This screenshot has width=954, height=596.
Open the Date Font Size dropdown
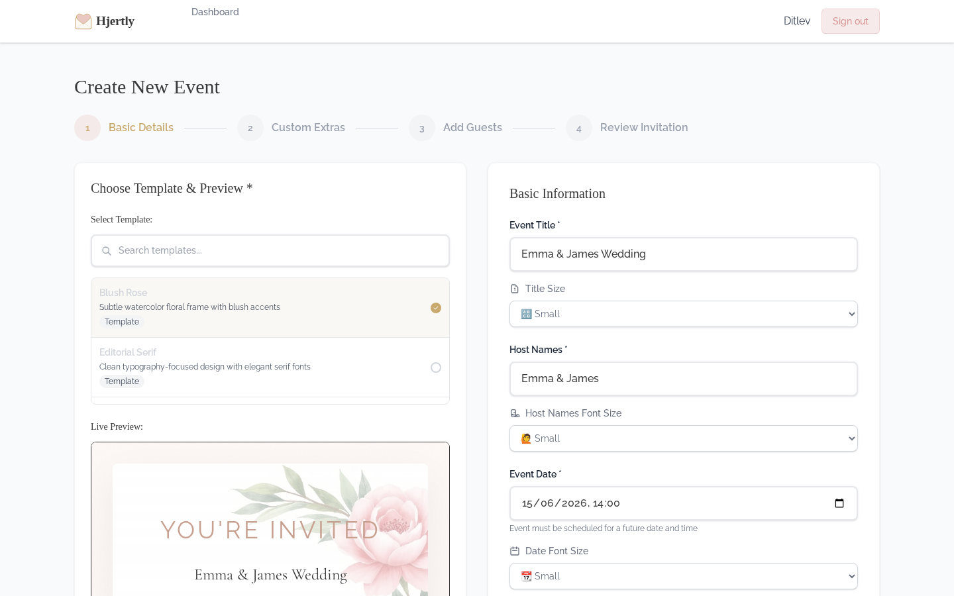684,576
